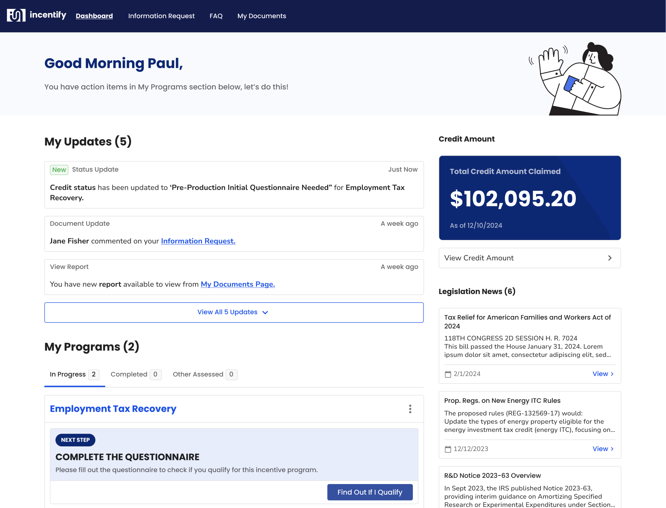666x508 pixels.
Task: Switch to the In Progress tab
Action: (x=74, y=374)
